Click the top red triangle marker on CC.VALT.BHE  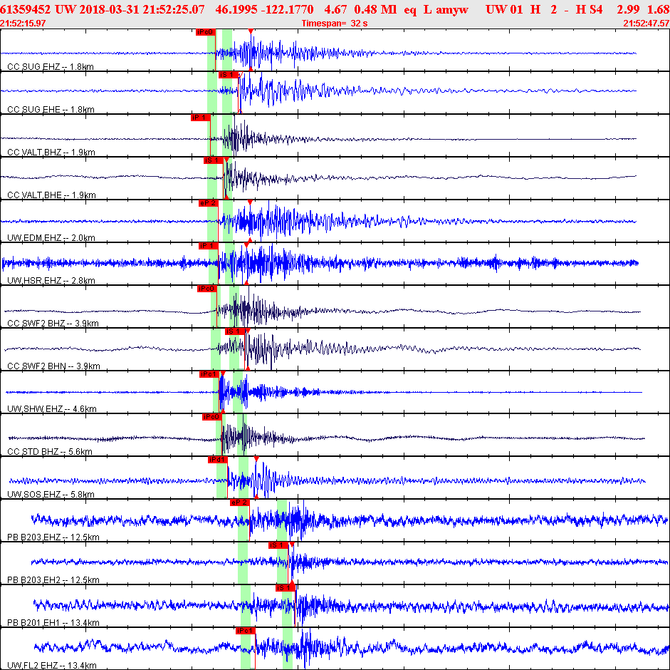[x=226, y=160]
